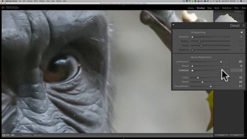Viewport: 247px width, 139px height.
Task: Open the Book module
Action: [x=217, y=8]
